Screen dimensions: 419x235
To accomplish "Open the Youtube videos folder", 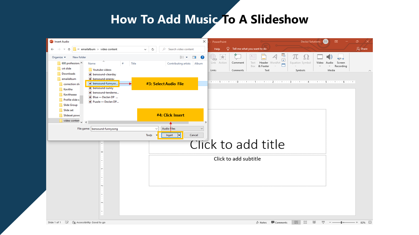I will point(102,70).
